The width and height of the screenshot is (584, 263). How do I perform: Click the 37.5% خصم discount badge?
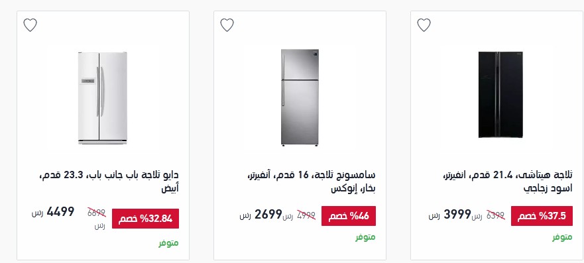coord(542,216)
